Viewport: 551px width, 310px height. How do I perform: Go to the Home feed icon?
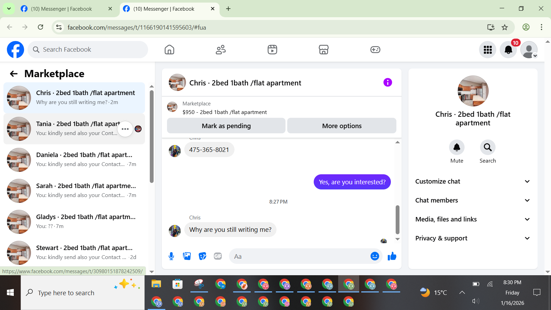169,50
